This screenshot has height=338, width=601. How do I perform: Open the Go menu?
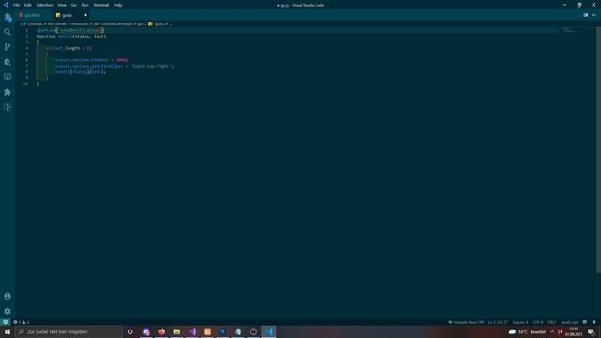click(73, 5)
